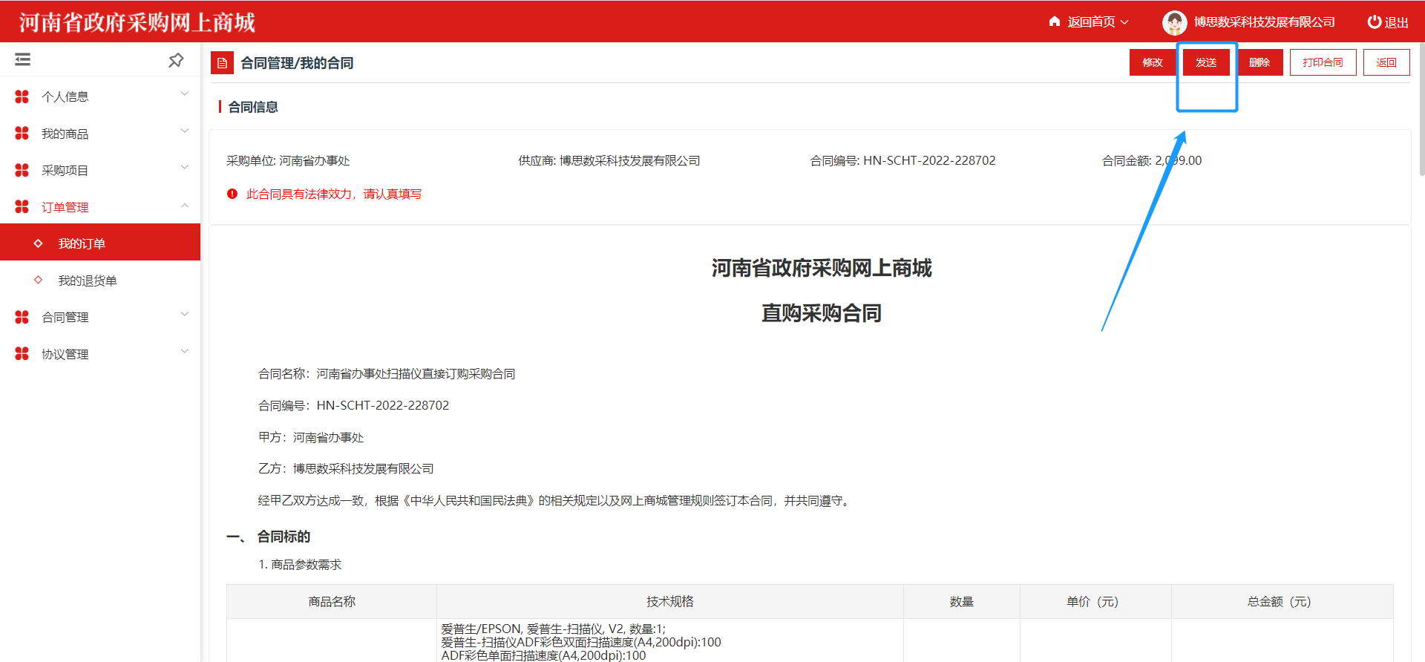Select 我的退货单 submenu item
The width and height of the screenshot is (1425, 662).
click(100, 280)
